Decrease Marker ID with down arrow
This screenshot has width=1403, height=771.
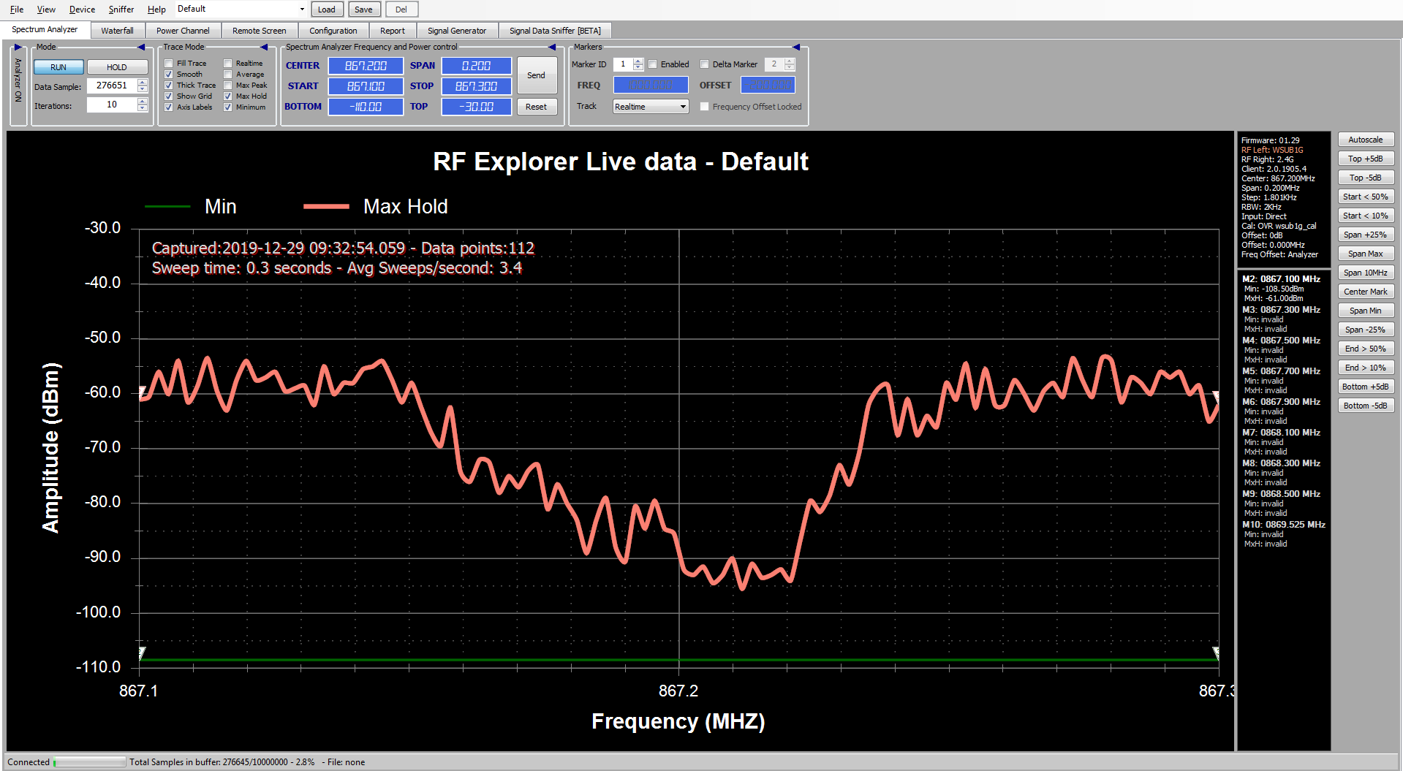point(638,68)
